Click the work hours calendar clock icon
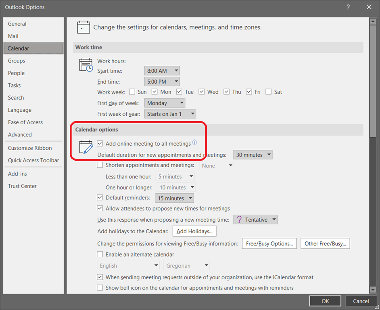The height and width of the screenshot is (310, 380). point(86,65)
